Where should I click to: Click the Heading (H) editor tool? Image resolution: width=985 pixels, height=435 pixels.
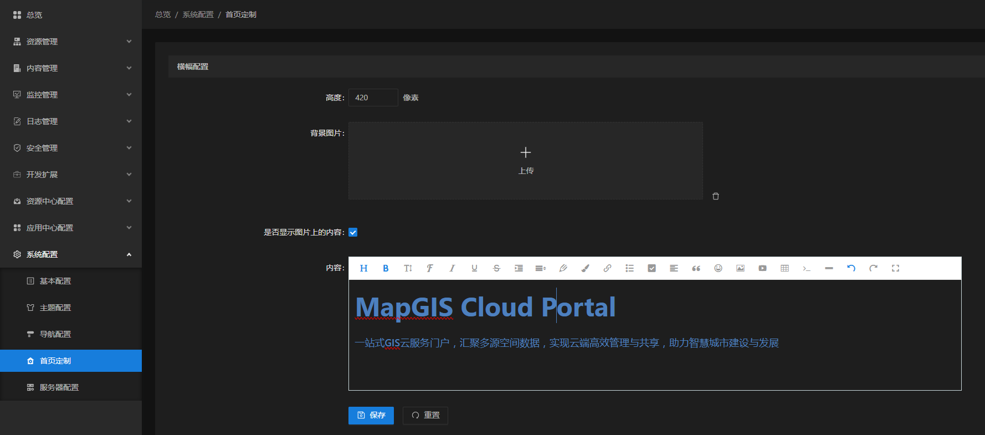pyautogui.click(x=363, y=268)
